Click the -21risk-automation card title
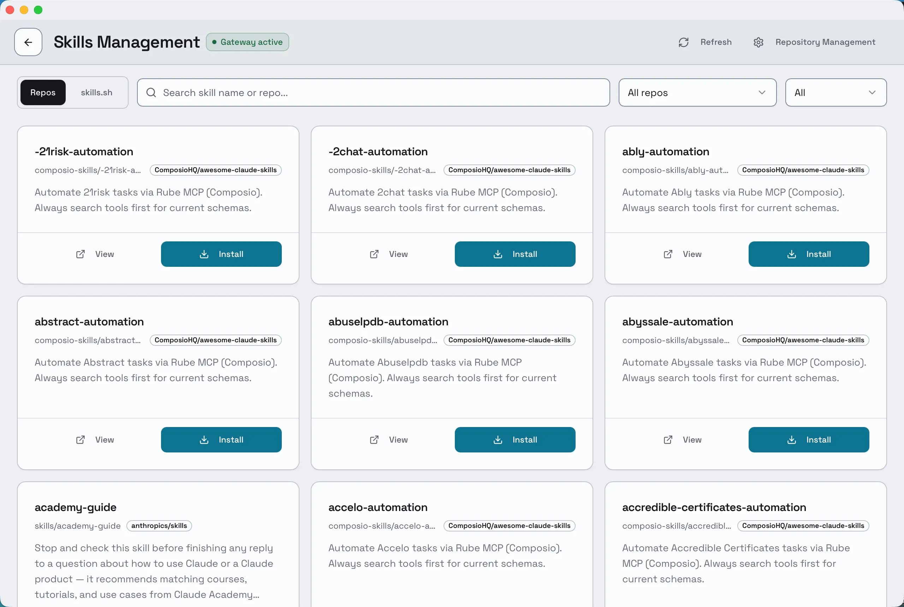 click(84, 151)
